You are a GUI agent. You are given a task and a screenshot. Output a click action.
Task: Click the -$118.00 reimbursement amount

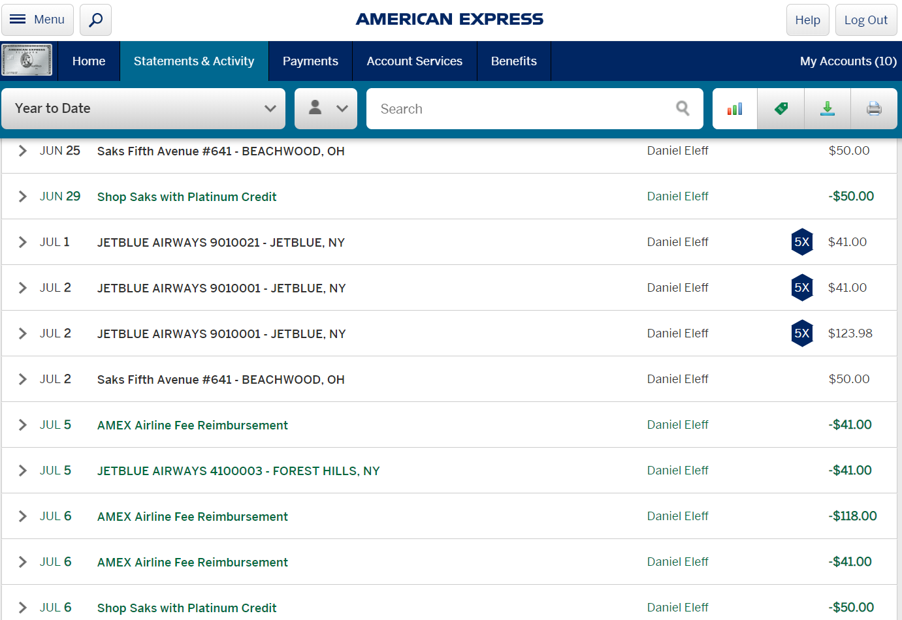(x=852, y=516)
